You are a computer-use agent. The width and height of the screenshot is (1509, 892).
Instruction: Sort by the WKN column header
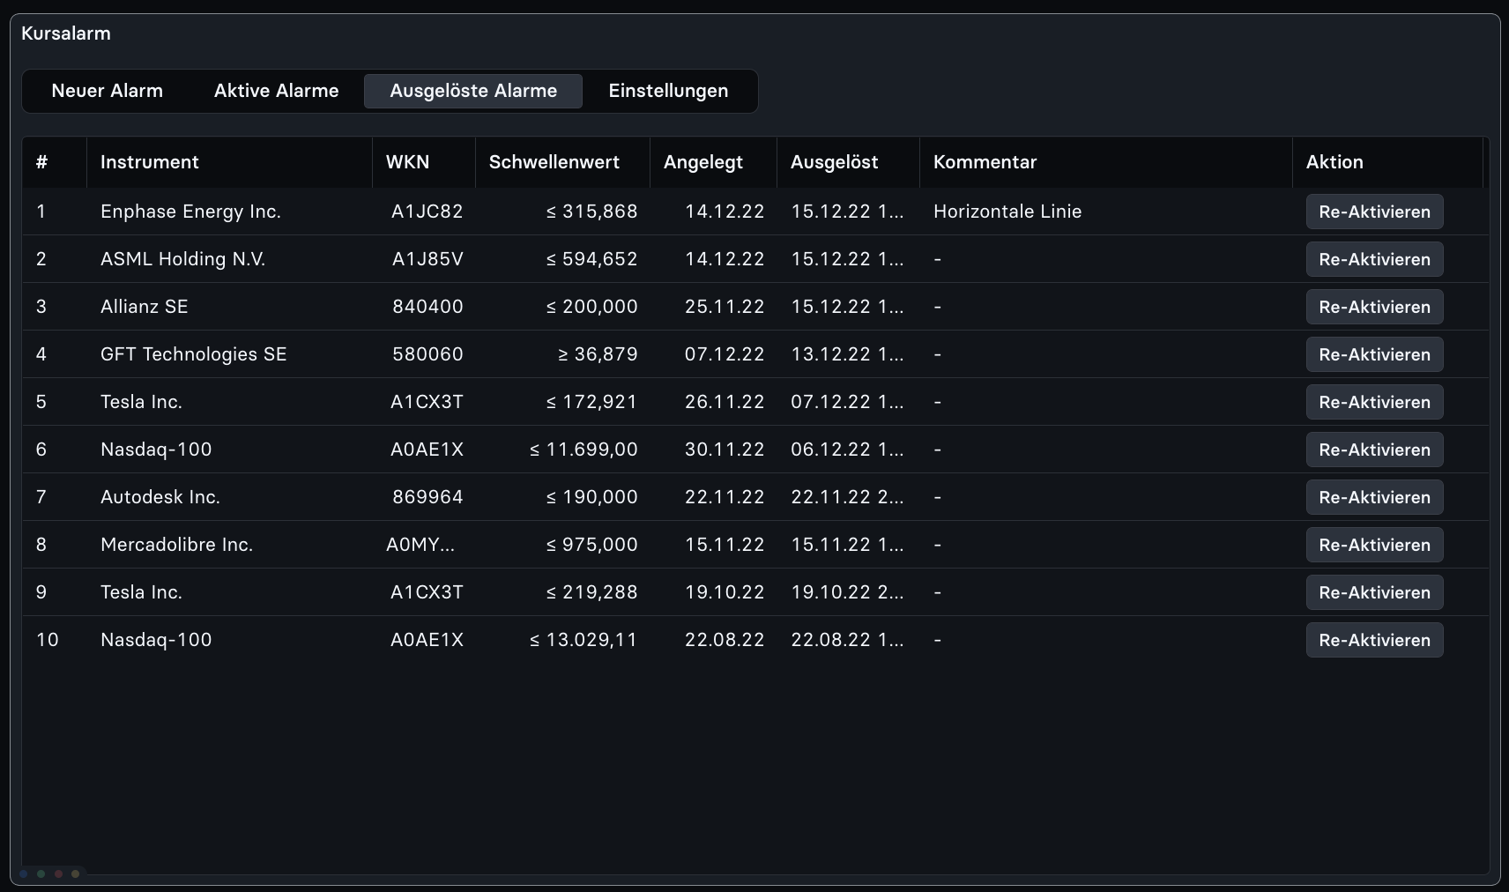pos(424,162)
